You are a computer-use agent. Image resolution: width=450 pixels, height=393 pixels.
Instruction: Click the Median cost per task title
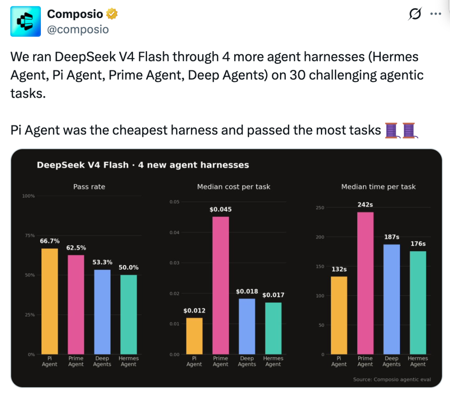(234, 187)
